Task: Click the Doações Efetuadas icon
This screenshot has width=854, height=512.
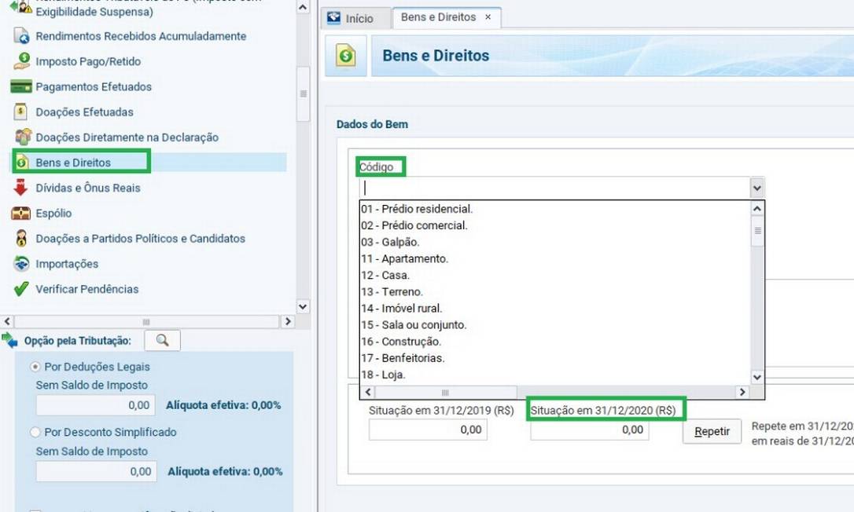Action: 22,112
